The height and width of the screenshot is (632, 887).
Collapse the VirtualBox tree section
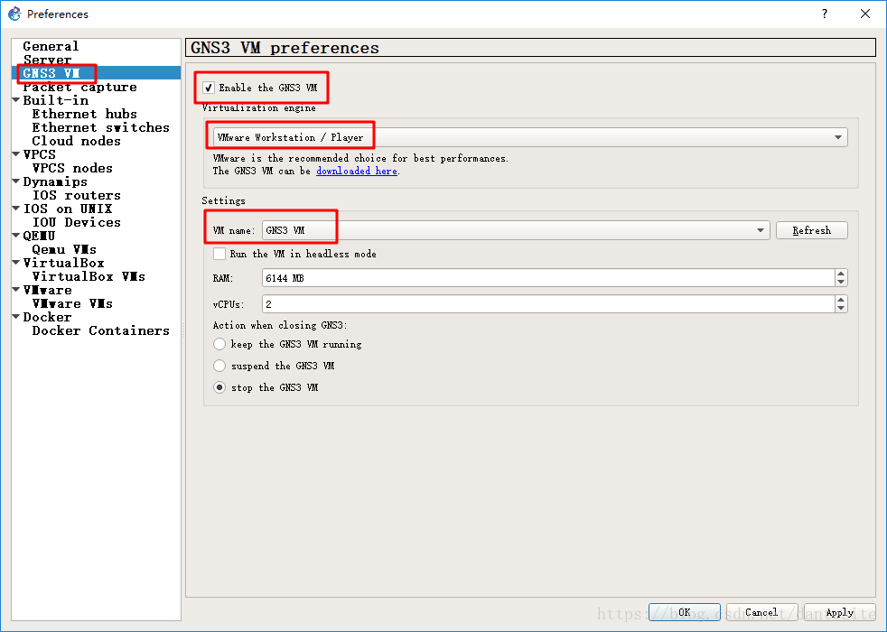coord(16,263)
